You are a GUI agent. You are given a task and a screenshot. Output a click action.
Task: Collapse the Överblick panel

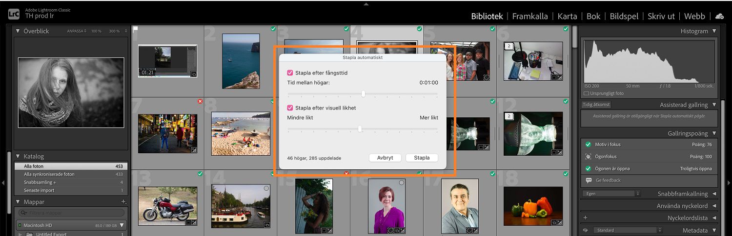[x=18, y=31]
